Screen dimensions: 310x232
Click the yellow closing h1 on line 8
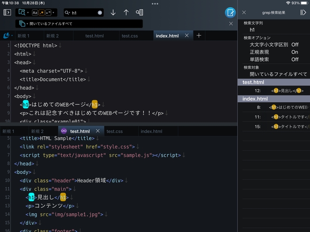pyautogui.click(x=94, y=105)
